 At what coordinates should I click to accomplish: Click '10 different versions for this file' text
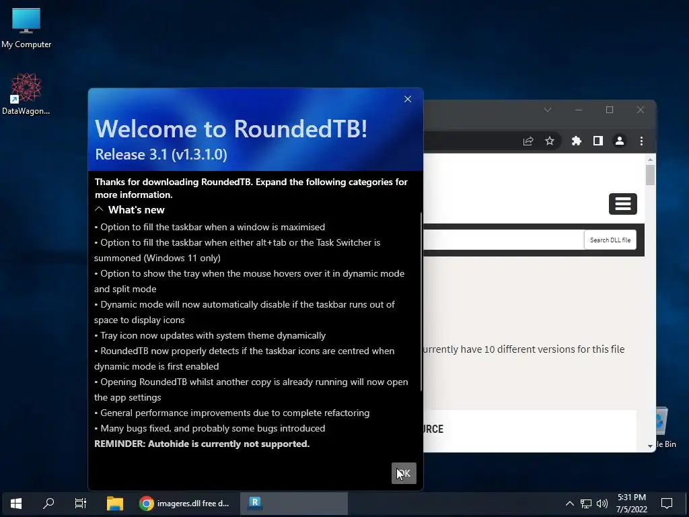554,349
